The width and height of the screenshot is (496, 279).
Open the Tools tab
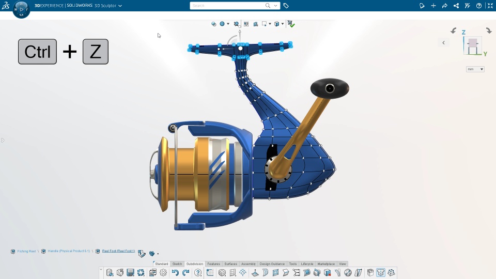point(293,264)
